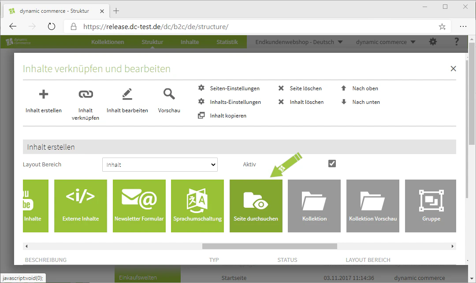Select the Newsletter Formular tile
Image resolution: width=476 pixels, height=283 pixels.
tap(139, 206)
